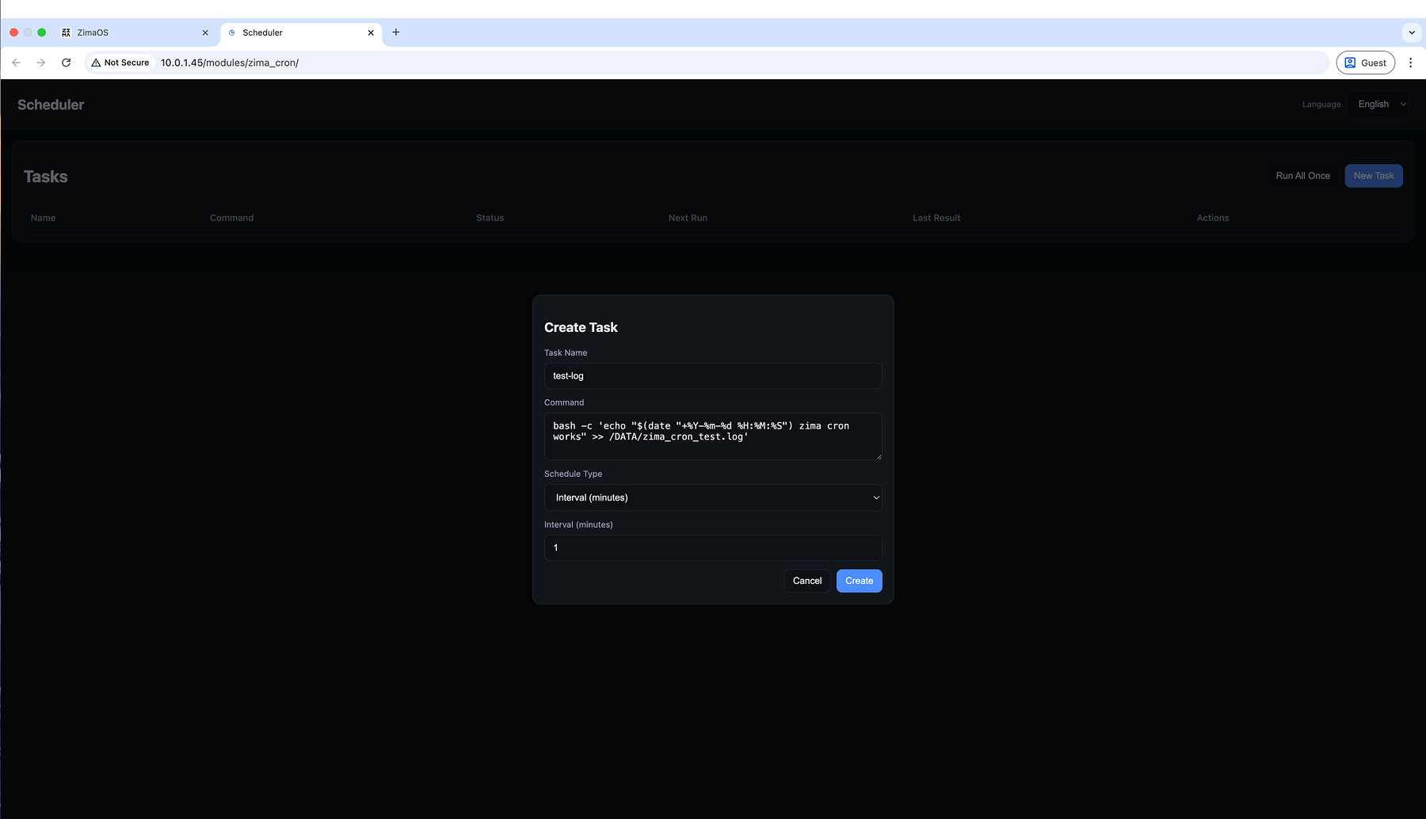Image resolution: width=1426 pixels, height=819 pixels.
Task: Open the Schedule Type dropdown
Action: click(x=712, y=497)
